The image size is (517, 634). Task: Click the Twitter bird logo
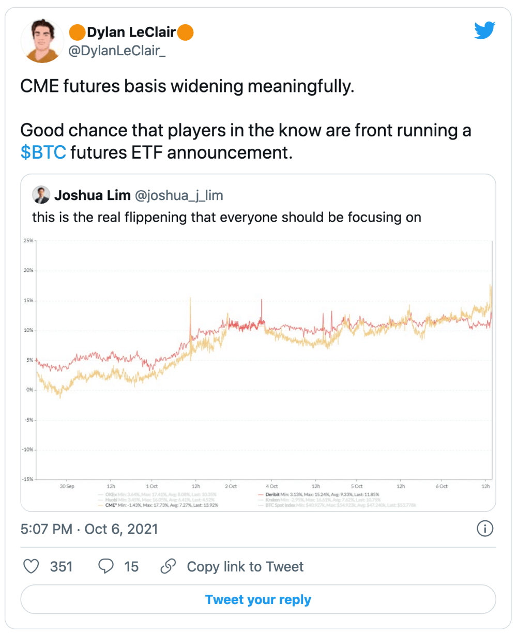pos(485,31)
